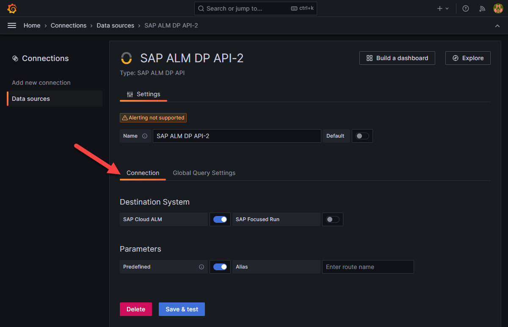Switch to the Connection tab

tap(143, 173)
